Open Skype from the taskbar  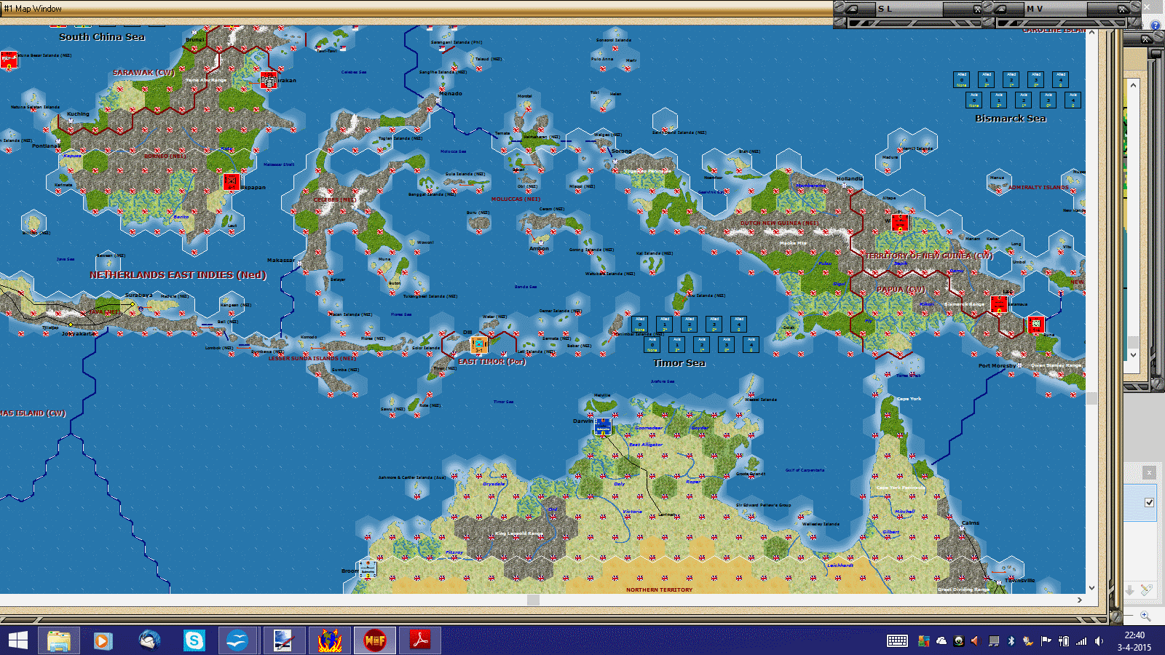point(194,640)
